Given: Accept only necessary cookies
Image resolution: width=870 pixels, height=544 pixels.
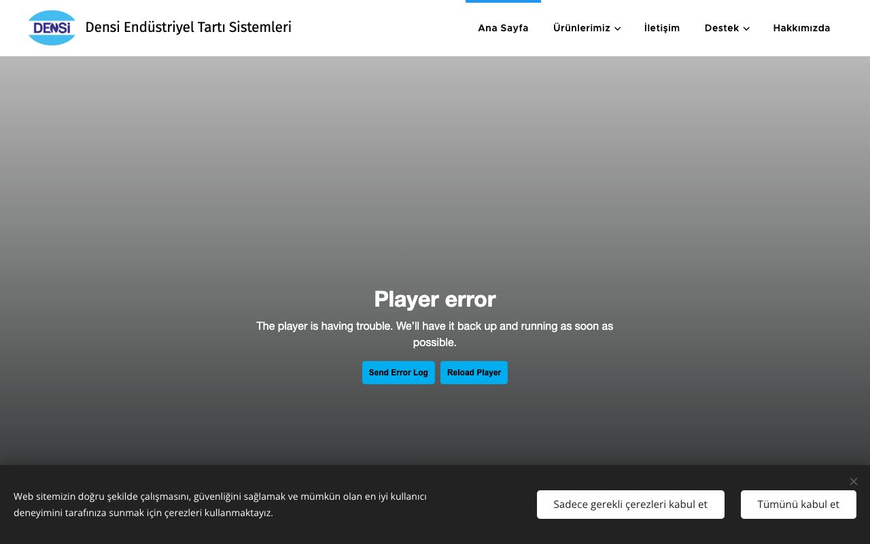Looking at the screenshot, I should pos(631,505).
